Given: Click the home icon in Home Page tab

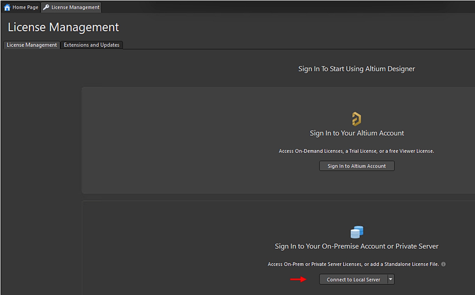Looking at the screenshot, I should (7, 7).
